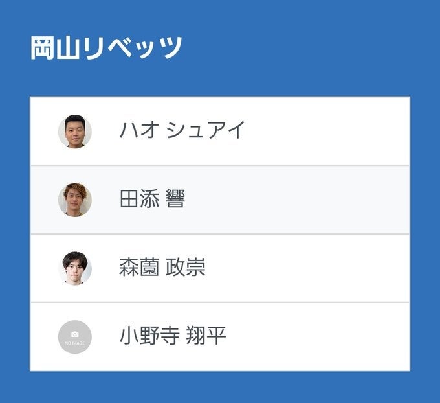Click the surname 田添

point(139,200)
